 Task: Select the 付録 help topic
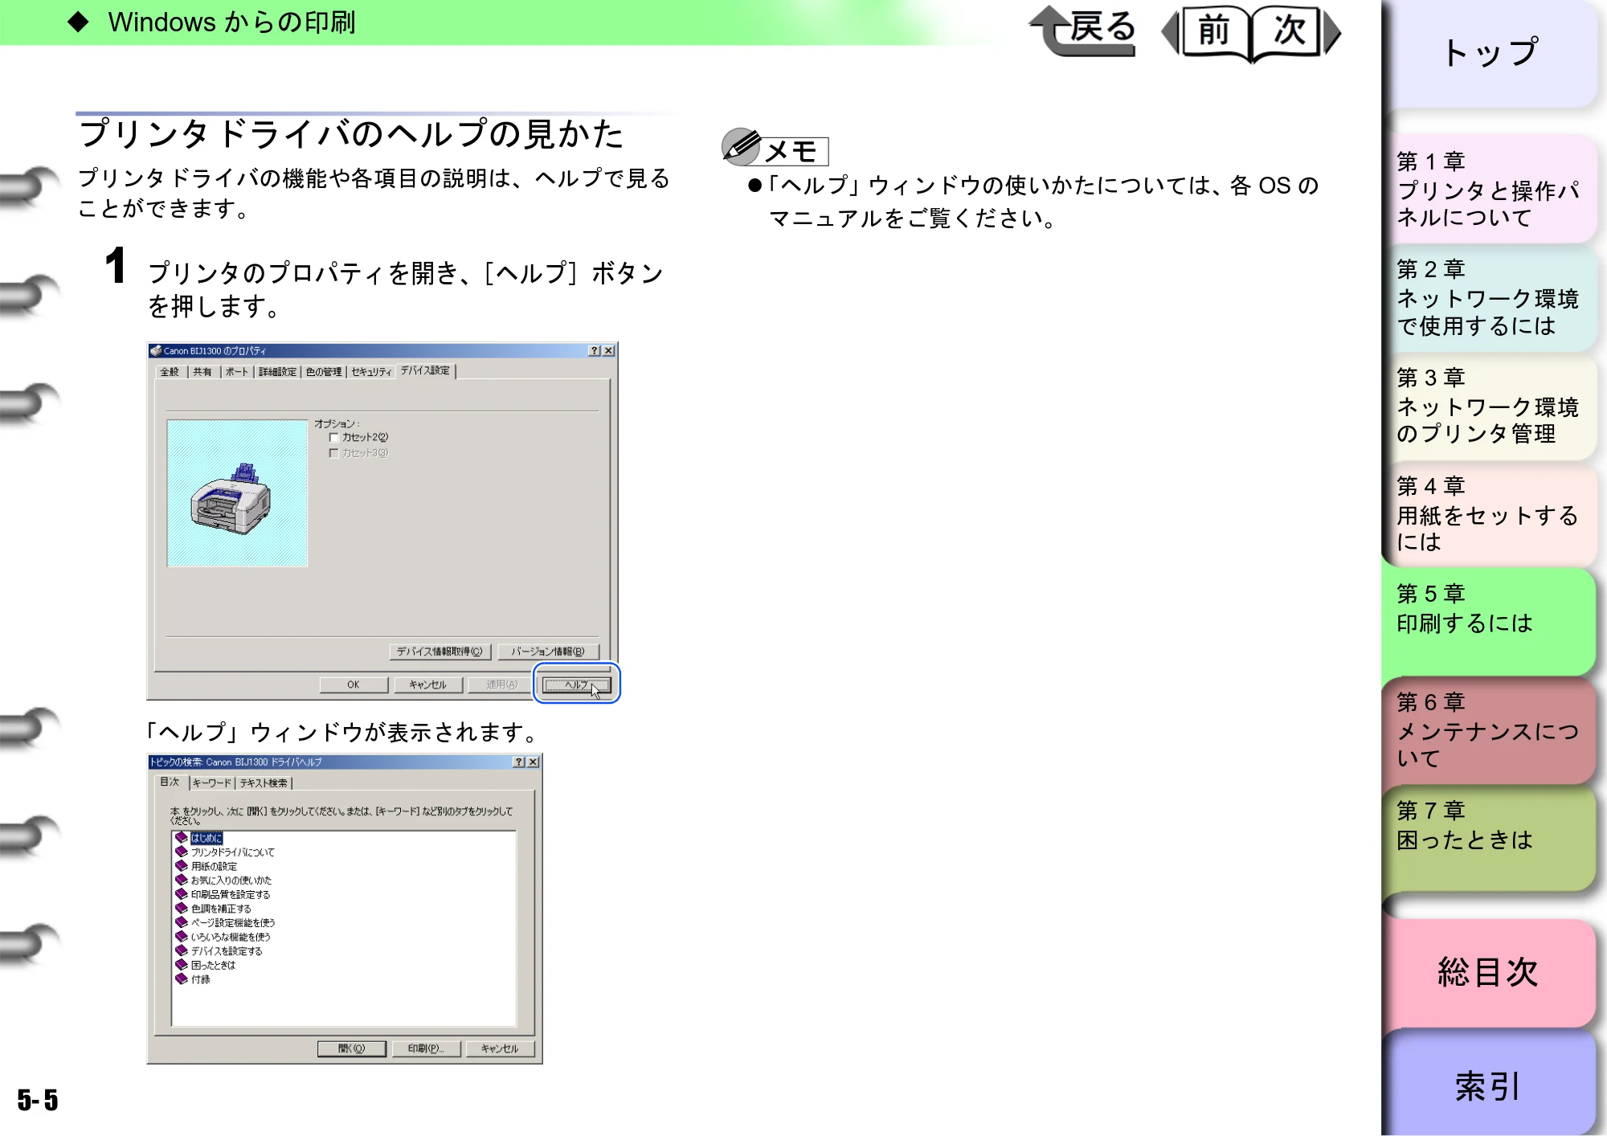click(x=201, y=979)
